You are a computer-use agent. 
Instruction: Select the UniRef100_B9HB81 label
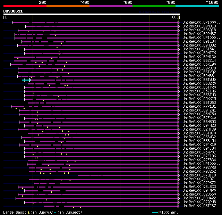[x=199, y=76]
